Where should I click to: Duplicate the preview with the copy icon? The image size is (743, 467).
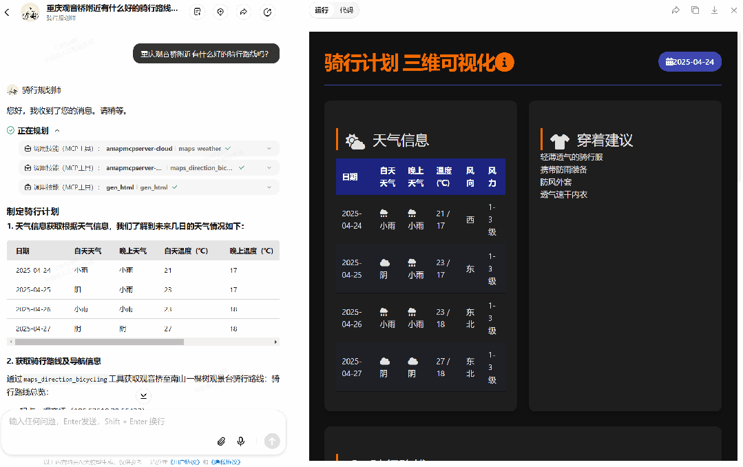(695, 10)
